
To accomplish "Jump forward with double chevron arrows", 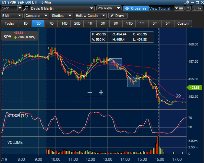I will [179, 96].
